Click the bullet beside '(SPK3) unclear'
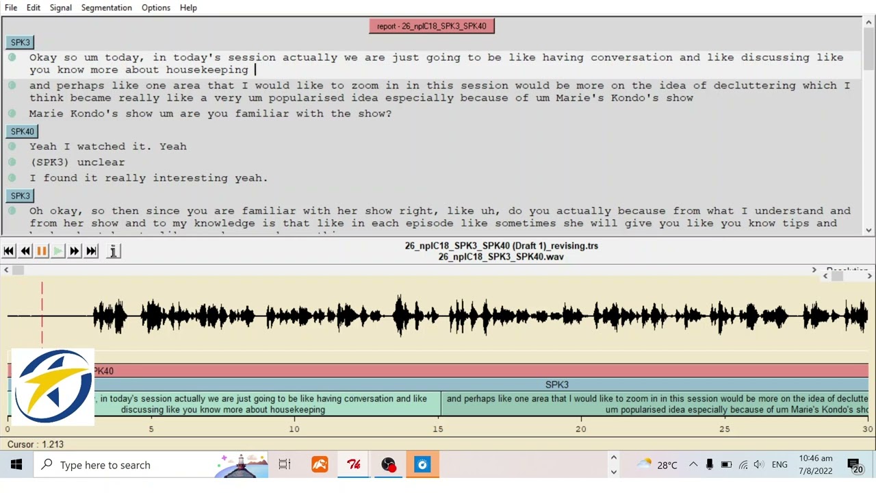876x493 pixels. pyautogui.click(x=12, y=162)
